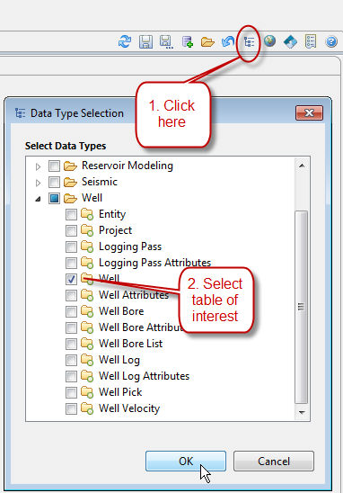Collapse the Well parent folder
343x493 pixels.
click(x=38, y=199)
